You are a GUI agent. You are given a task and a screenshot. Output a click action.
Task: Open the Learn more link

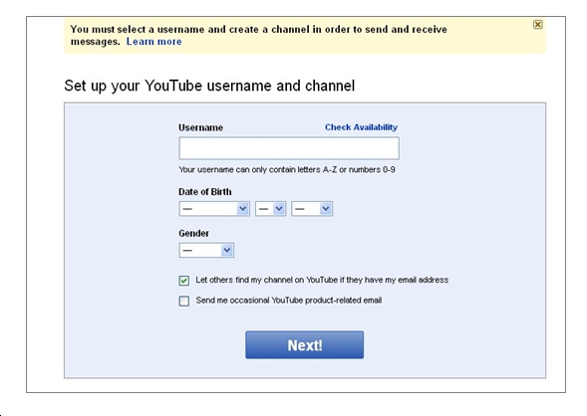pyautogui.click(x=153, y=42)
